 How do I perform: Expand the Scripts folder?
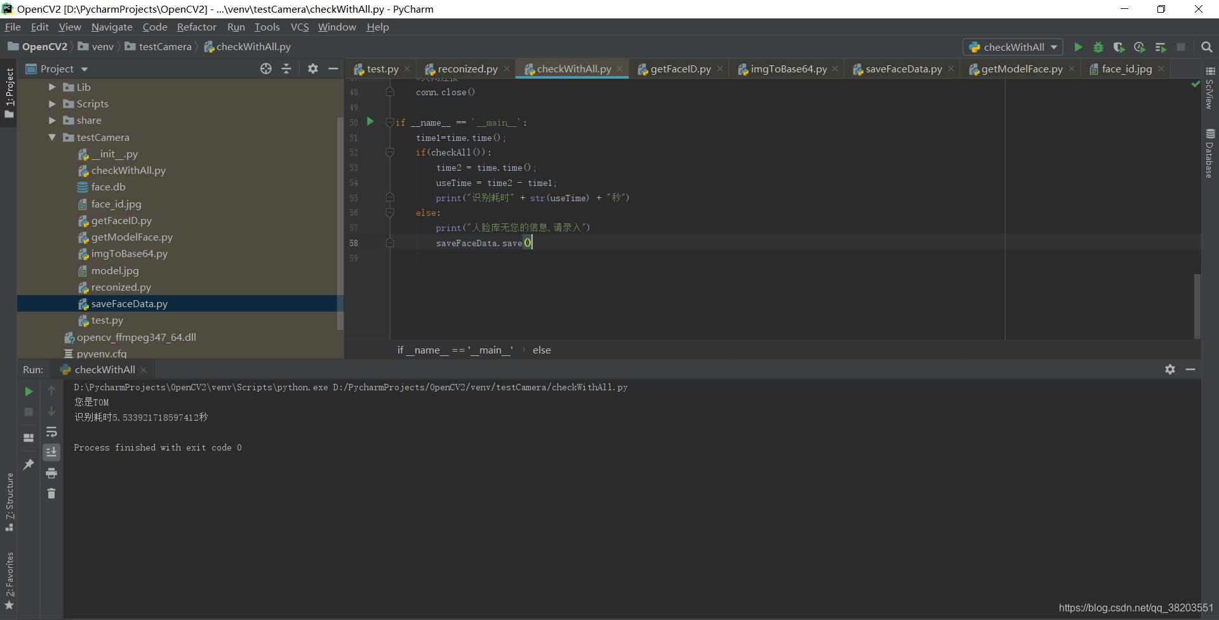(x=52, y=103)
